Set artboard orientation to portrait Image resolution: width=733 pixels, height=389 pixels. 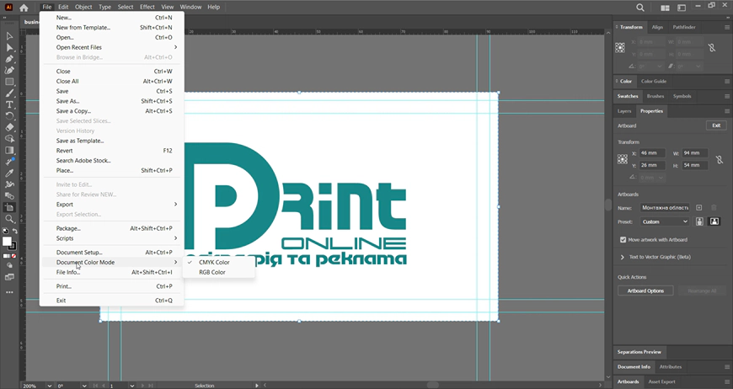[699, 221]
